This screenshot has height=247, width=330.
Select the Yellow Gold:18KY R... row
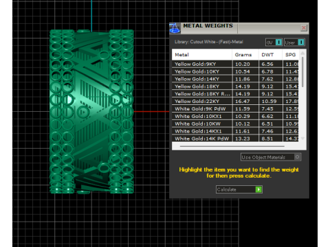click(x=235, y=94)
